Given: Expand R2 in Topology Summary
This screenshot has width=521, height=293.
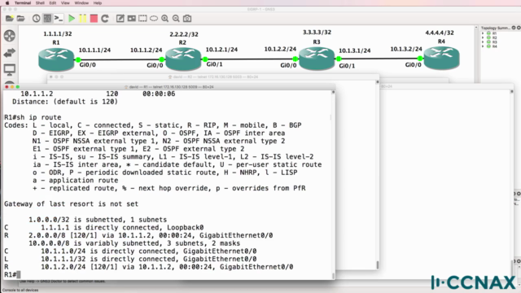Looking at the screenshot, I should point(483,37).
